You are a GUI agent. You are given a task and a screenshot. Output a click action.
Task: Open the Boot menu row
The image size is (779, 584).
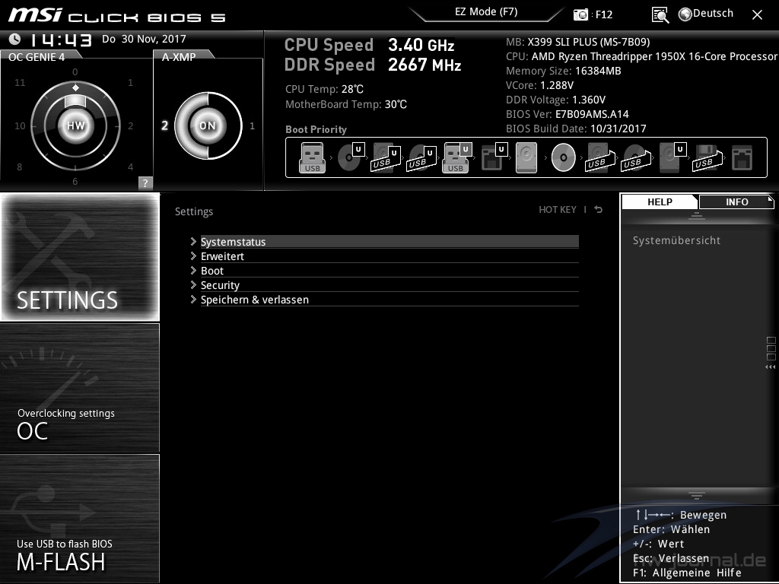(389, 270)
